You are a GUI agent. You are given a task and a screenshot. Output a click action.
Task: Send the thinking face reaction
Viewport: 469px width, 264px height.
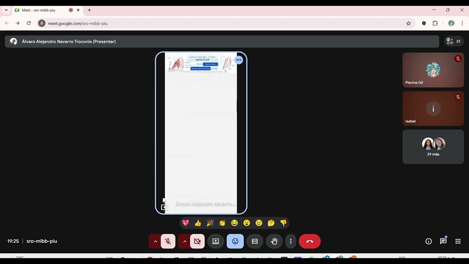271,223
